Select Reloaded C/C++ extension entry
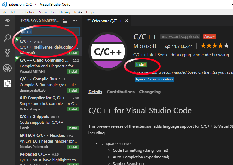Image resolution: width=233 pixels, height=165 pixels. (49, 158)
